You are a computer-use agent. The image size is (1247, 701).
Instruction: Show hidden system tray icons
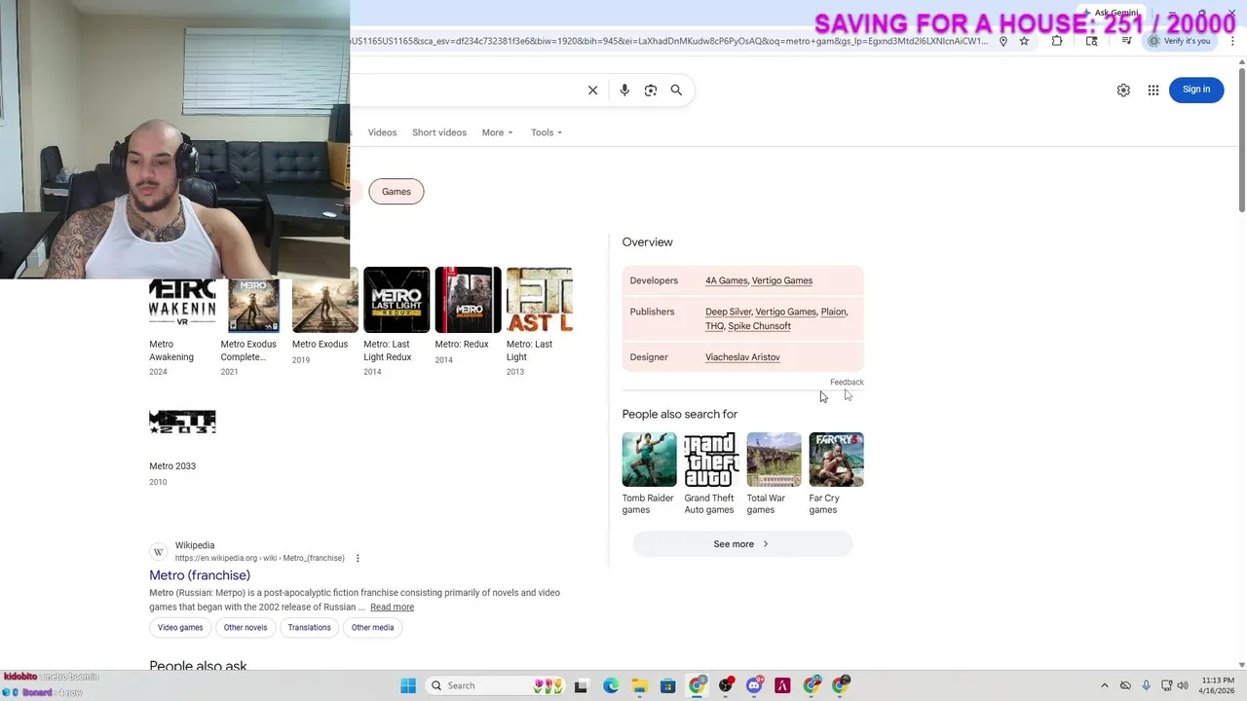pyautogui.click(x=1104, y=685)
